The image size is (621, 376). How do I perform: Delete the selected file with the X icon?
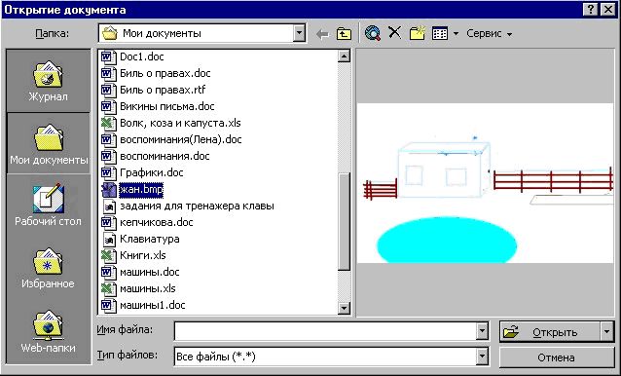tap(395, 33)
